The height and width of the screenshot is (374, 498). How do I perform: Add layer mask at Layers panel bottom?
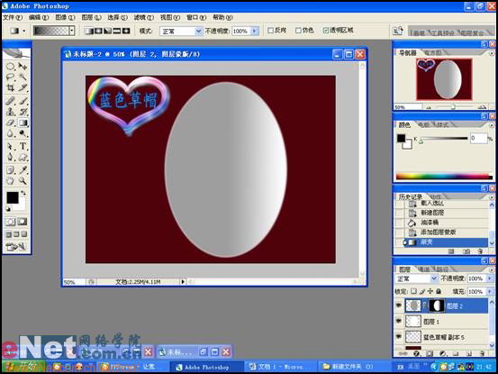pyautogui.click(x=430, y=353)
